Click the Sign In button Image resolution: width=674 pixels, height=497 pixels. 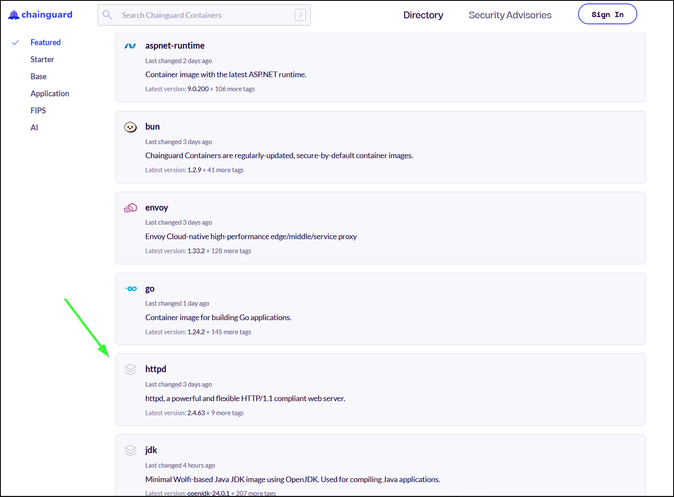point(607,14)
